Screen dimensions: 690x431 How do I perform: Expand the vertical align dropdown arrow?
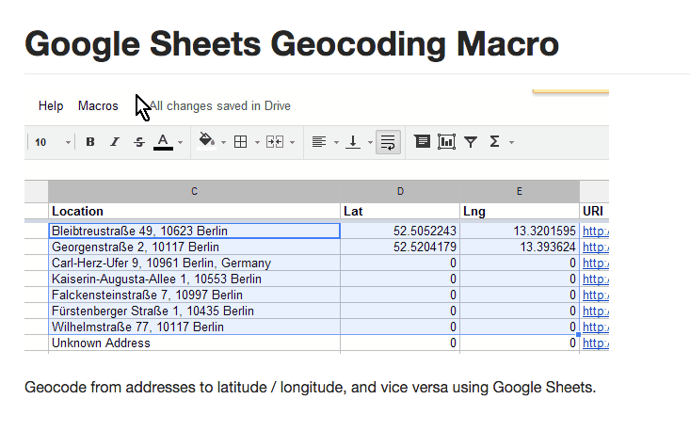pos(370,142)
